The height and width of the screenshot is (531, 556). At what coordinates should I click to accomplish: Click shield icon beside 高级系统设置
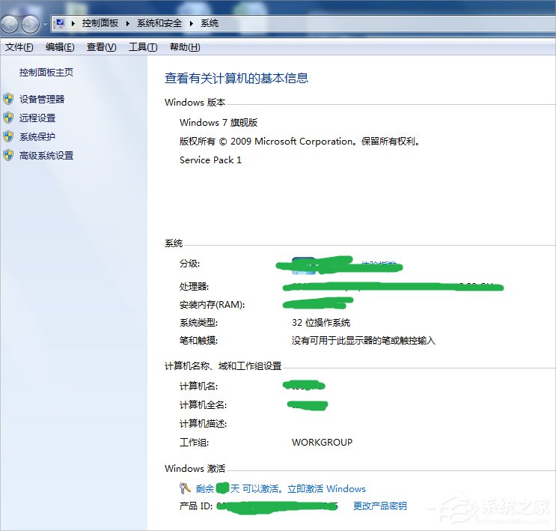coord(8,156)
